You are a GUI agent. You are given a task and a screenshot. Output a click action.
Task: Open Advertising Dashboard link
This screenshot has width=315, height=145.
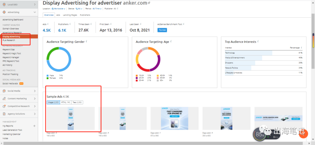point(13,20)
